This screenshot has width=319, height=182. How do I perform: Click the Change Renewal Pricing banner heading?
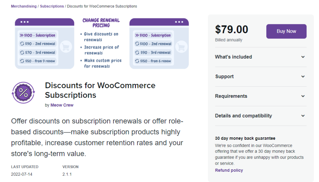101,23
